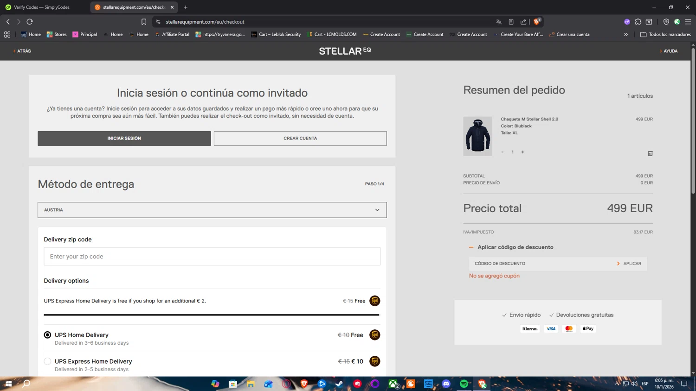696x391 pixels.
Task: Click the page vertical scrollbar
Action: [x=693, y=120]
